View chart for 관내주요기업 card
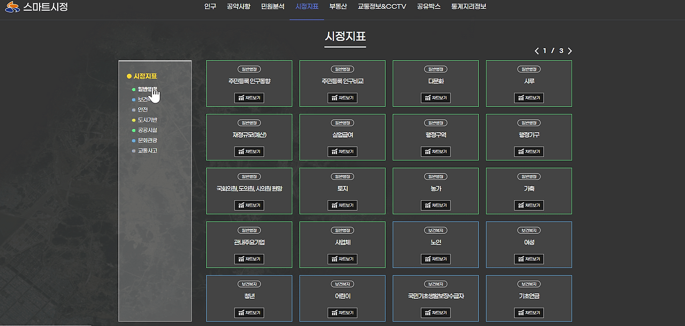Viewport: 685px width, 326px height. (249, 259)
